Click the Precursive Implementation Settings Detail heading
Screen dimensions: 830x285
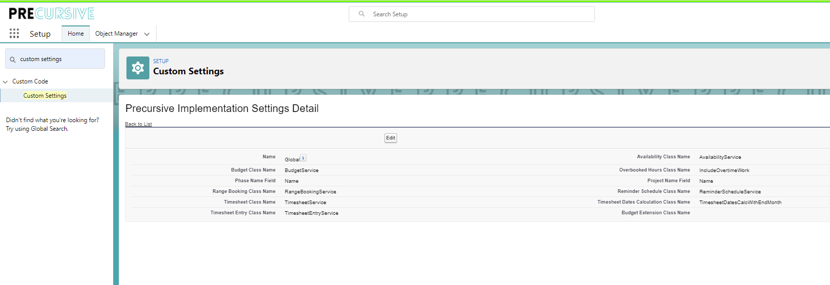pyautogui.click(x=222, y=108)
